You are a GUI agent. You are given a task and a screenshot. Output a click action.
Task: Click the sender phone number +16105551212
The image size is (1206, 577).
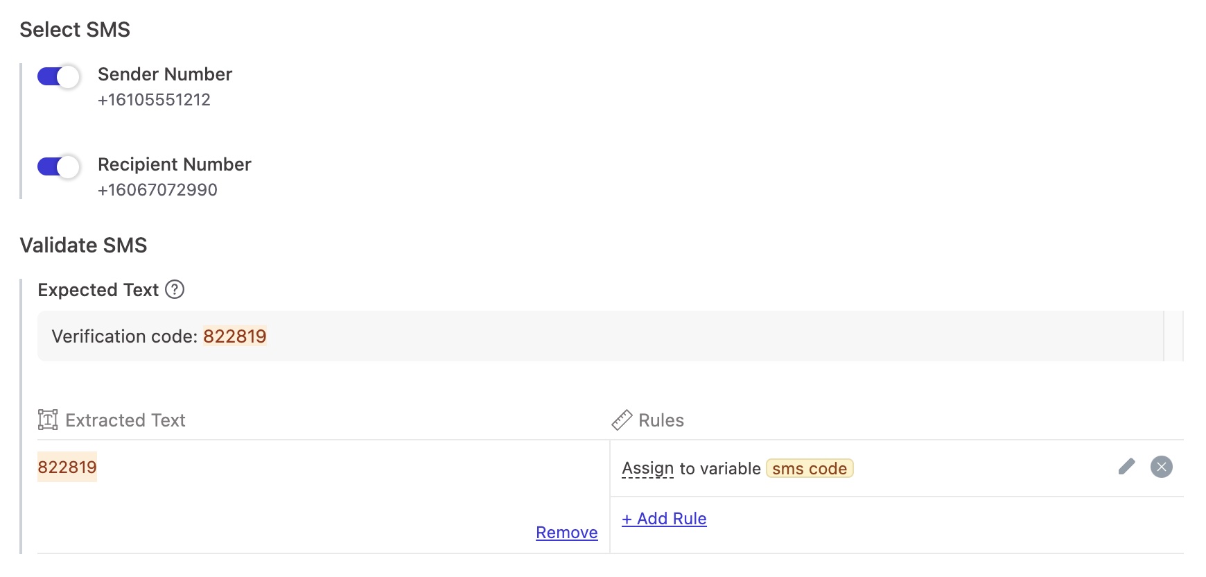point(154,100)
